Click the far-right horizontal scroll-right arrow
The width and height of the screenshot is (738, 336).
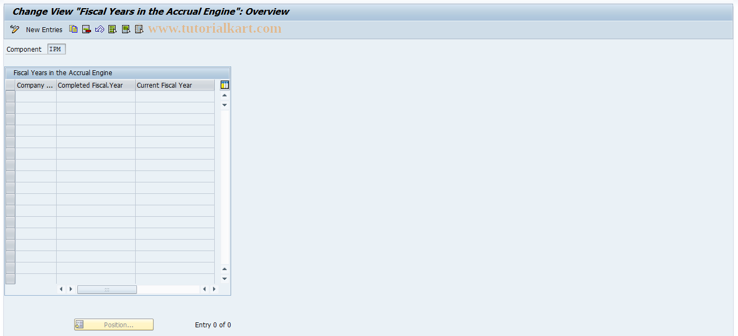click(x=214, y=289)
